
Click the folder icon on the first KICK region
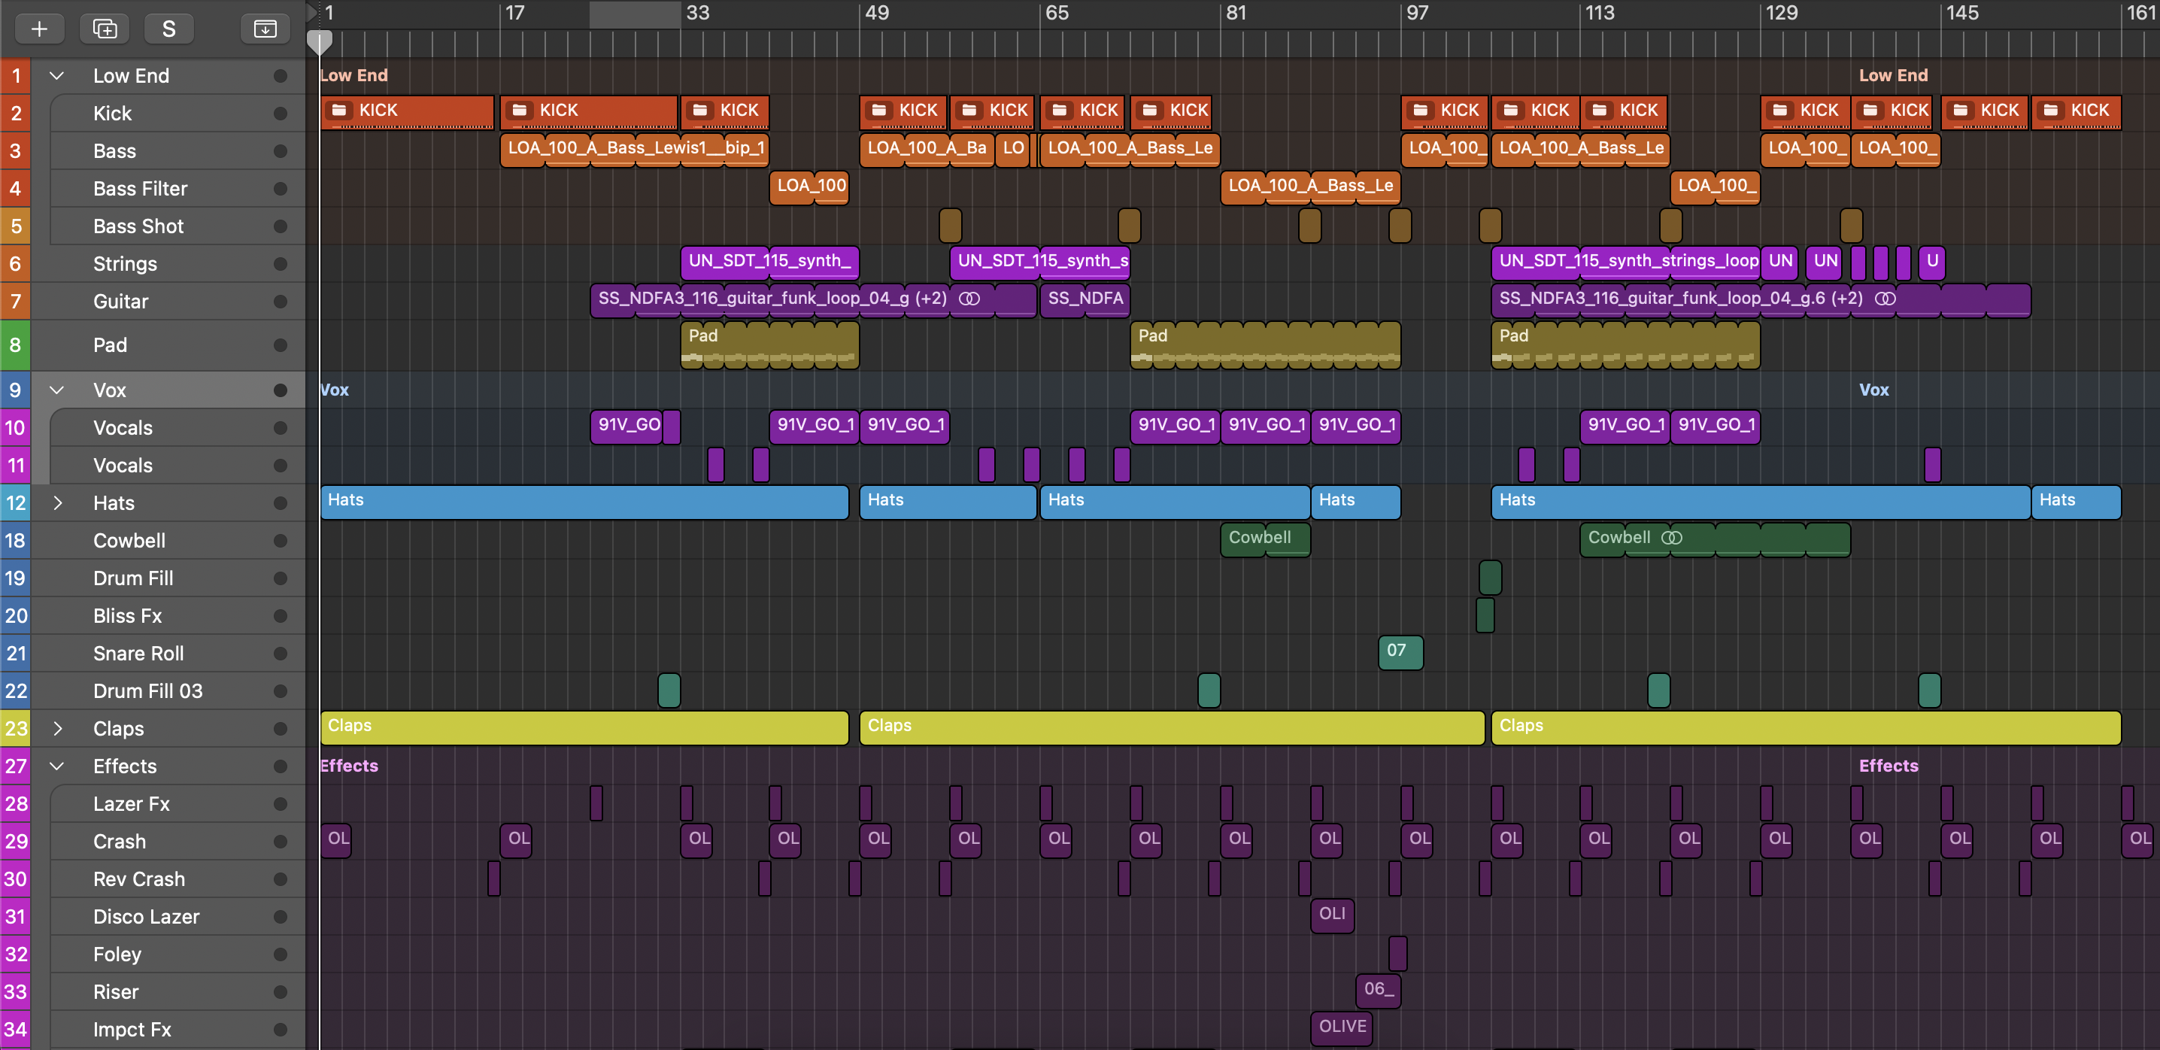[340, 110]
